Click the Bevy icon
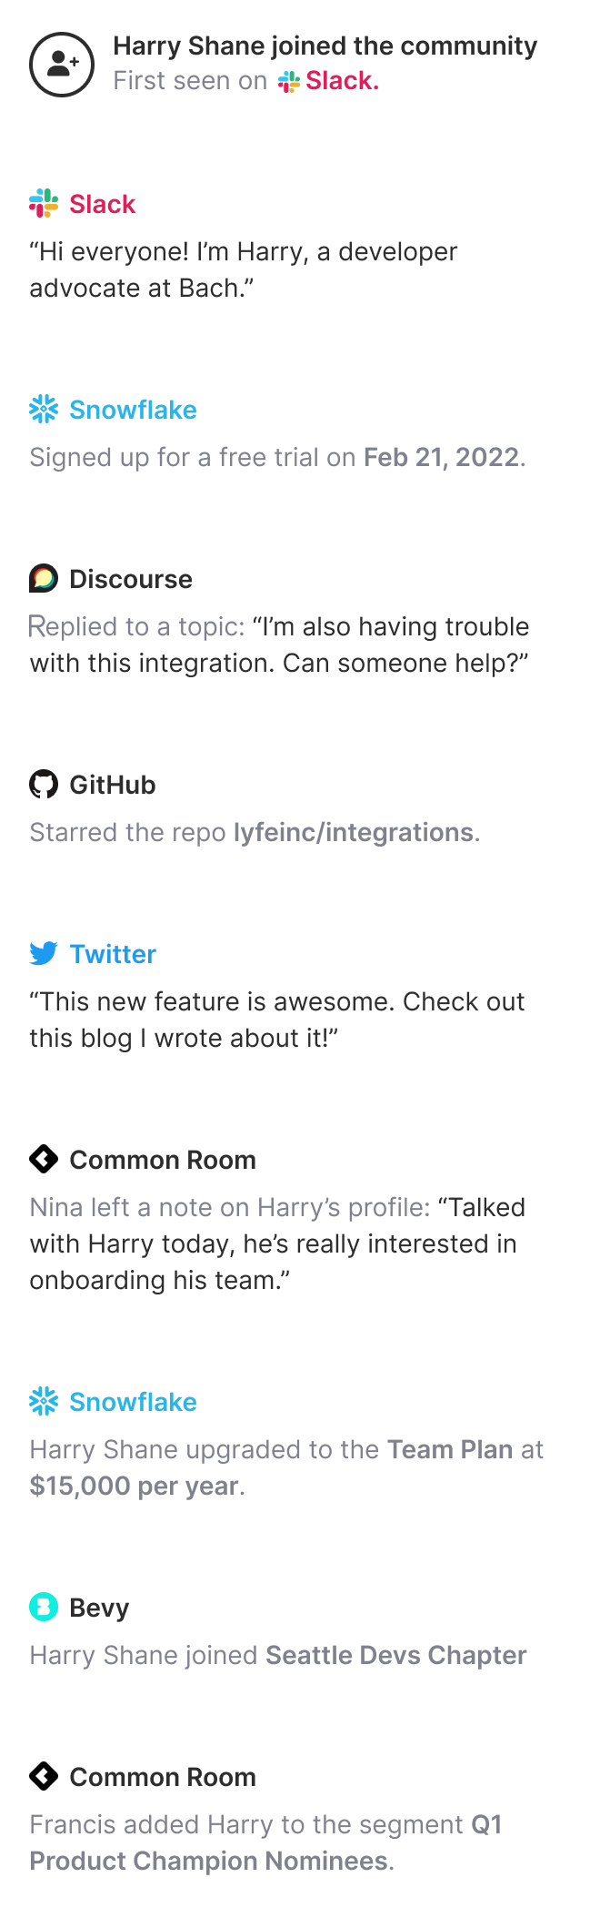Screen dimensions: 600x1908 click(x=44, y=1607)
